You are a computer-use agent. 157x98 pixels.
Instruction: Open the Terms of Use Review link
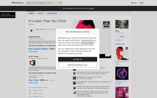[91, 8]
